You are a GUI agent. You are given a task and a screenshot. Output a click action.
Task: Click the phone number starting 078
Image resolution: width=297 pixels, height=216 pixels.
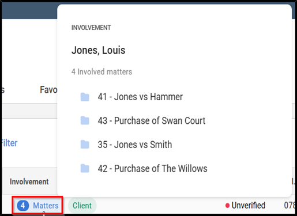pyautogui.click(x=290, y=206)
